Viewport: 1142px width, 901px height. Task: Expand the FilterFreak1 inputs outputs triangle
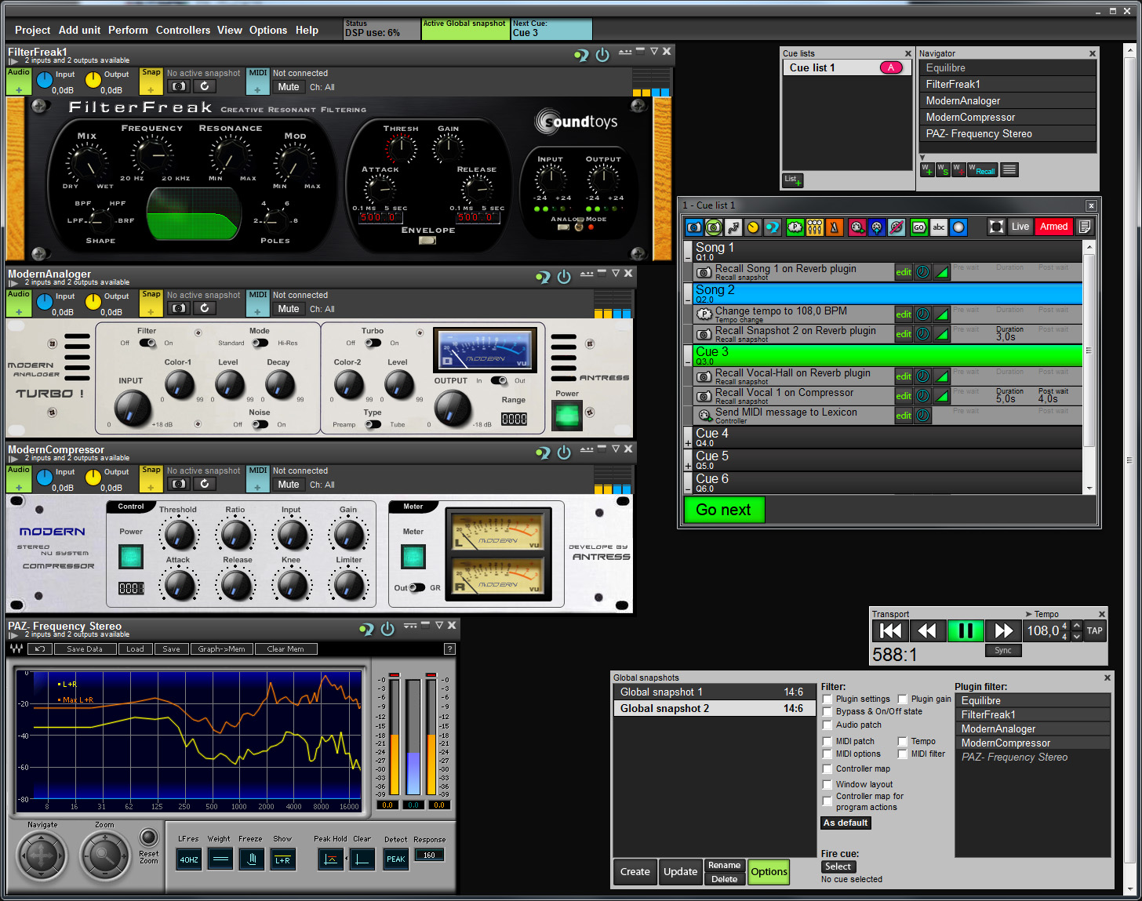(x=13, y=61)
